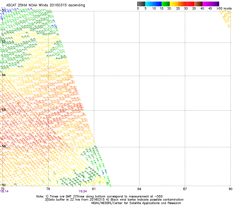Click the yellow wind barb cluster near longitude 90
Image resolution: width=233 pixels, height=205 pixels.
click(226, 19)
